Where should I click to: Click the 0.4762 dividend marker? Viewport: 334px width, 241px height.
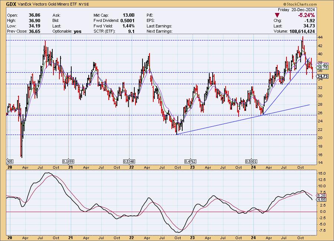(190, 162)
